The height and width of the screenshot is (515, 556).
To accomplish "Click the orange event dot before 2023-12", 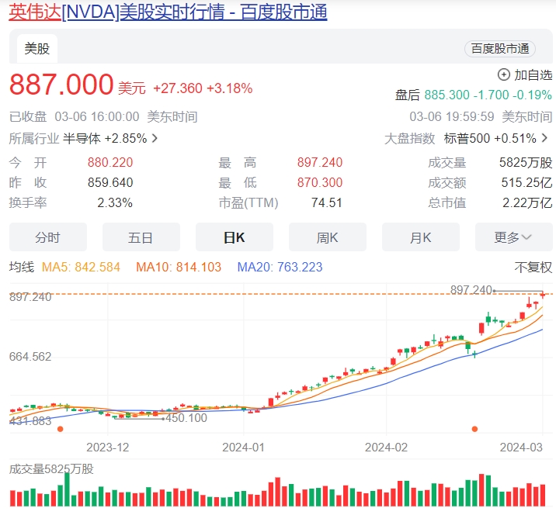I will tap(61, 429).
